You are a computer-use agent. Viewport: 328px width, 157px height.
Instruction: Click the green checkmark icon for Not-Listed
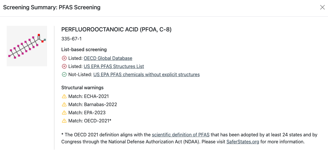[64, 74]
